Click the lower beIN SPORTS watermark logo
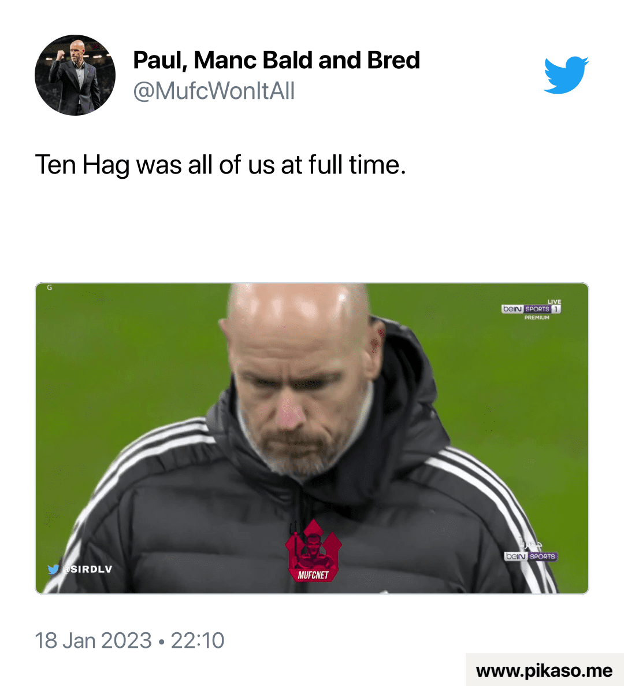Image resolution: width=624 pixels, height=686 pixels. click(530, 556)
